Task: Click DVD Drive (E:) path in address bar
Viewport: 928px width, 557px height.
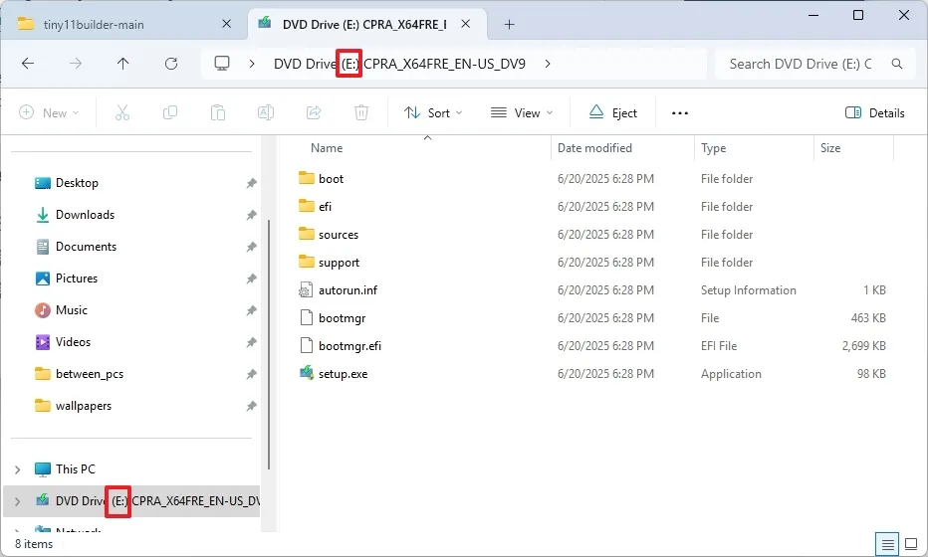Action: [399, 64]
